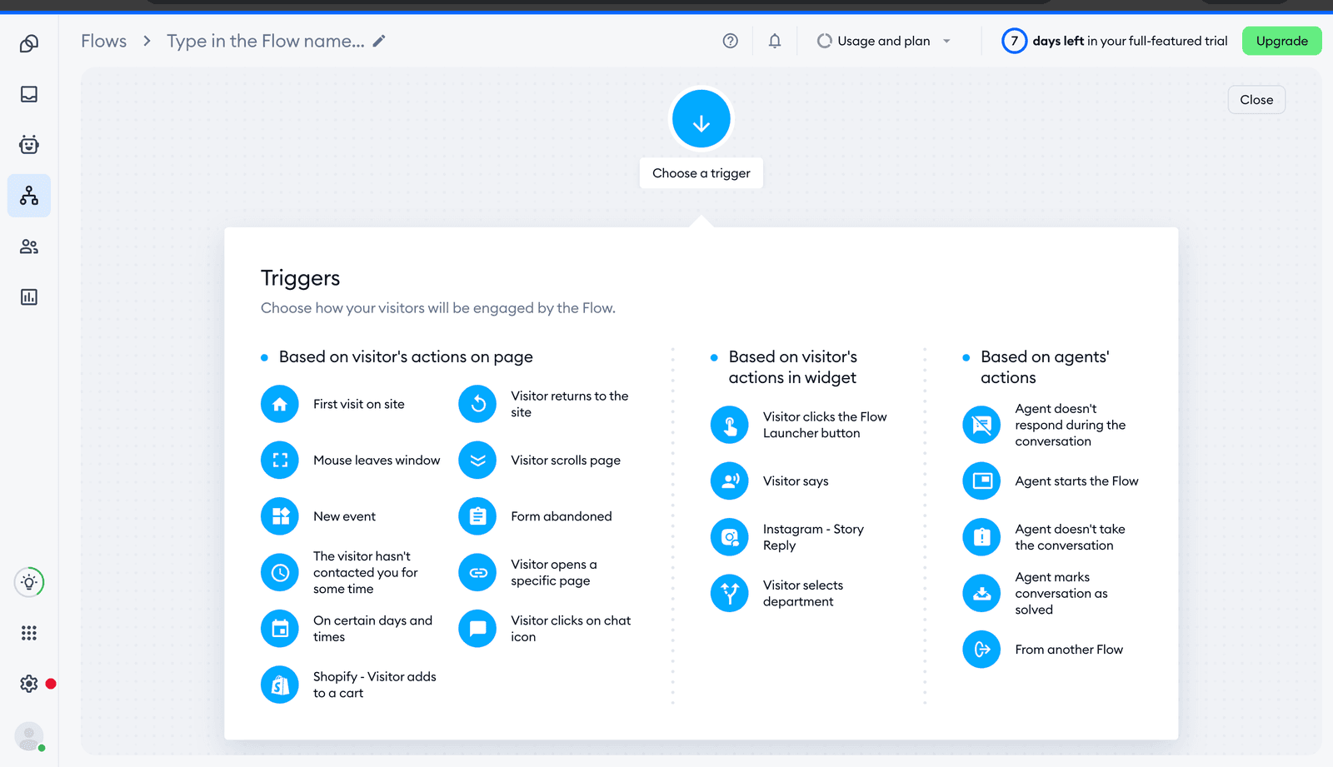Pick the Agent marks conversation as solved icon
The width and height of the screenshot is (1333, 767).
[981, 593]
